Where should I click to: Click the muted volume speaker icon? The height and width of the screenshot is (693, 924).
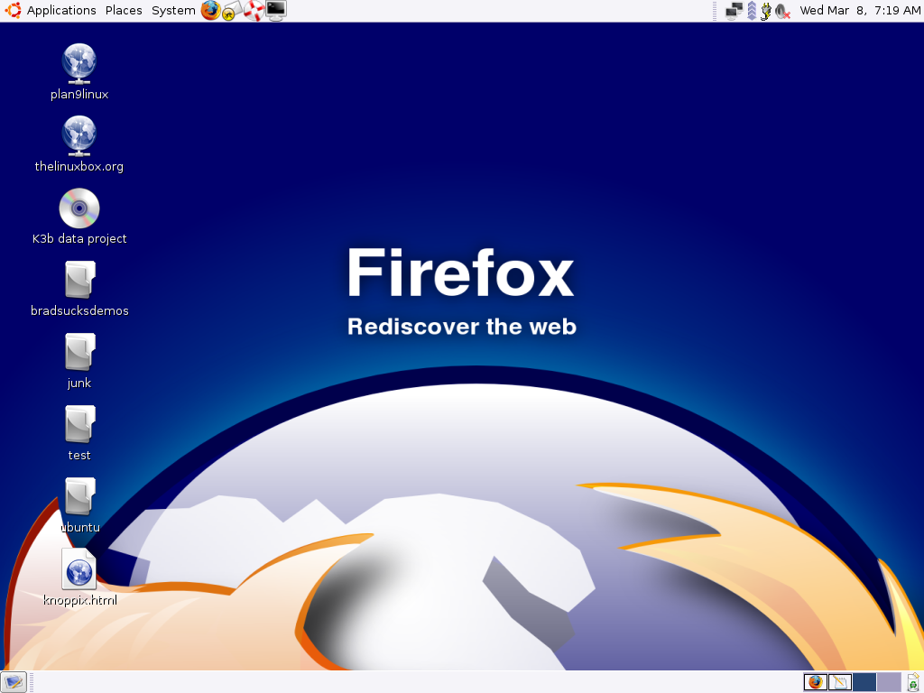pos(782,11)
